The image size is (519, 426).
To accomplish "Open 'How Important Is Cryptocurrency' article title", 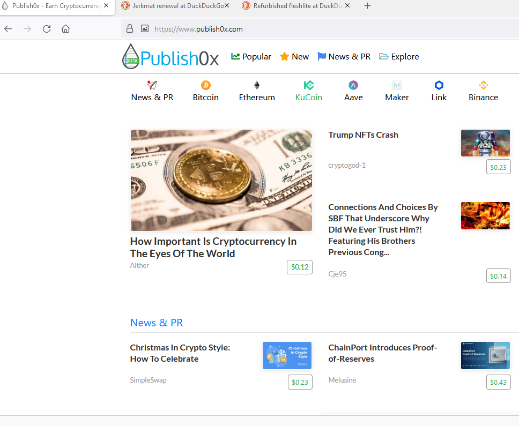I will (x=213, y=248).
